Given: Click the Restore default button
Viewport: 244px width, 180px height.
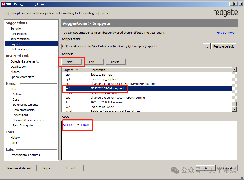Looking at the screenshot, I should point(224,46).
